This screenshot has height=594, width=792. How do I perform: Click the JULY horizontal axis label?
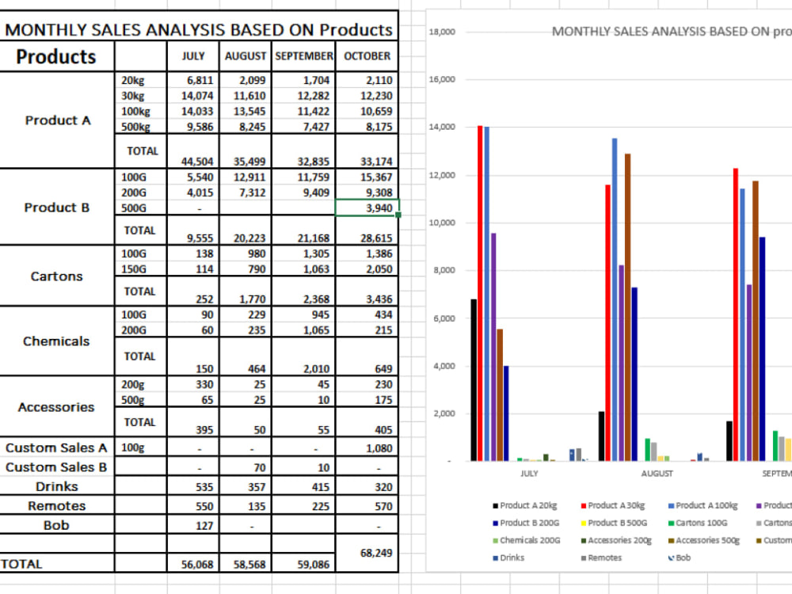[529, 474]
